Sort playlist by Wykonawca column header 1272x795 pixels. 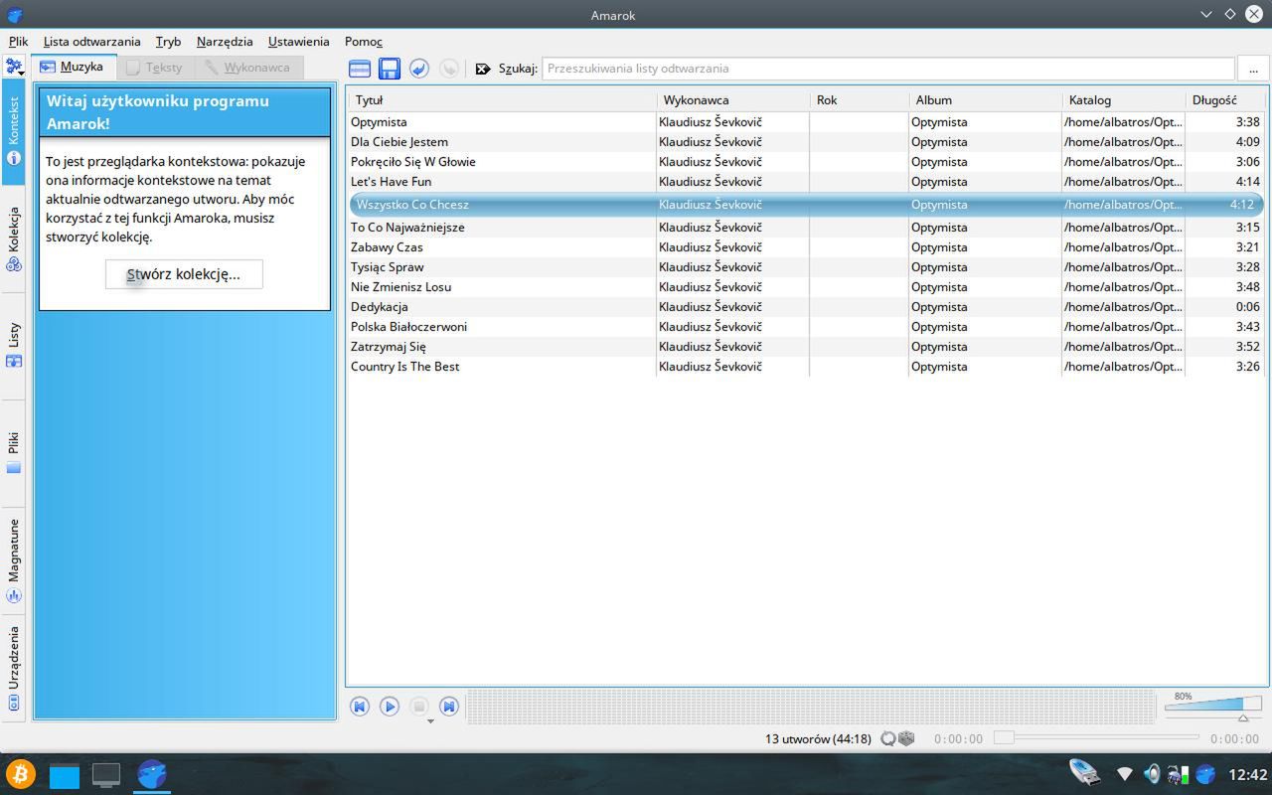[732, 100]
